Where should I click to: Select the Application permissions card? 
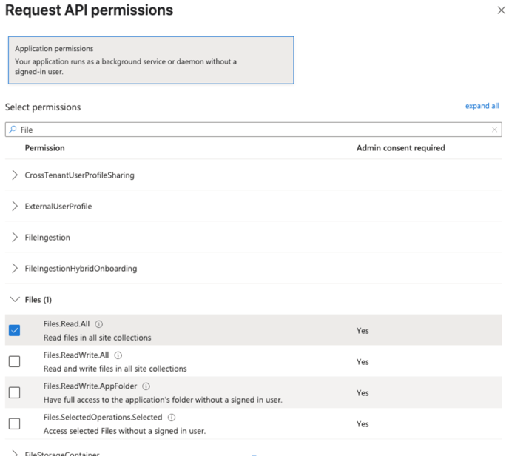click(150, 60)
